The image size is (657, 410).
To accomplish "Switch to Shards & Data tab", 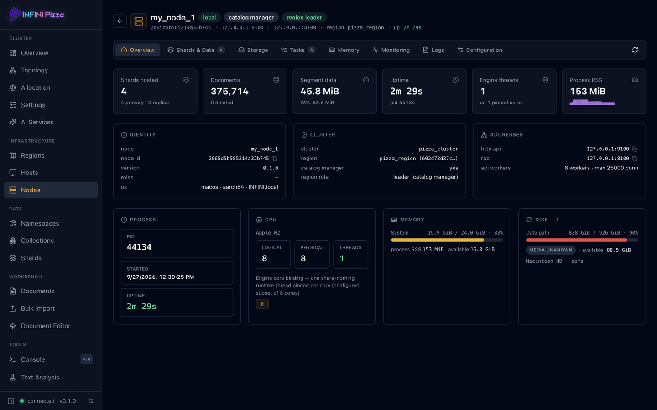I will click(196, 50).
